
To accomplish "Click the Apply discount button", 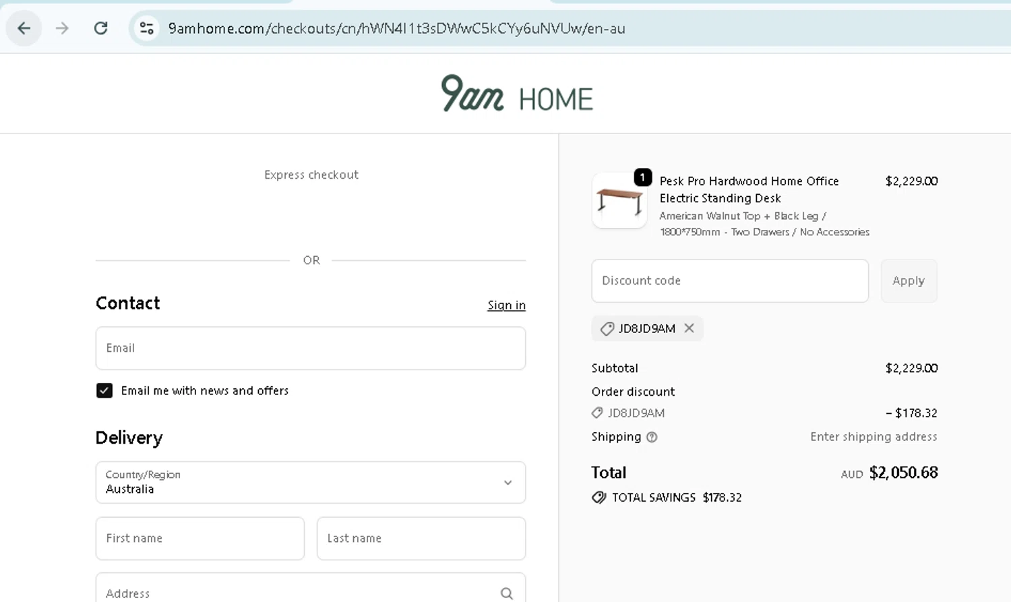I will (909, 281).
